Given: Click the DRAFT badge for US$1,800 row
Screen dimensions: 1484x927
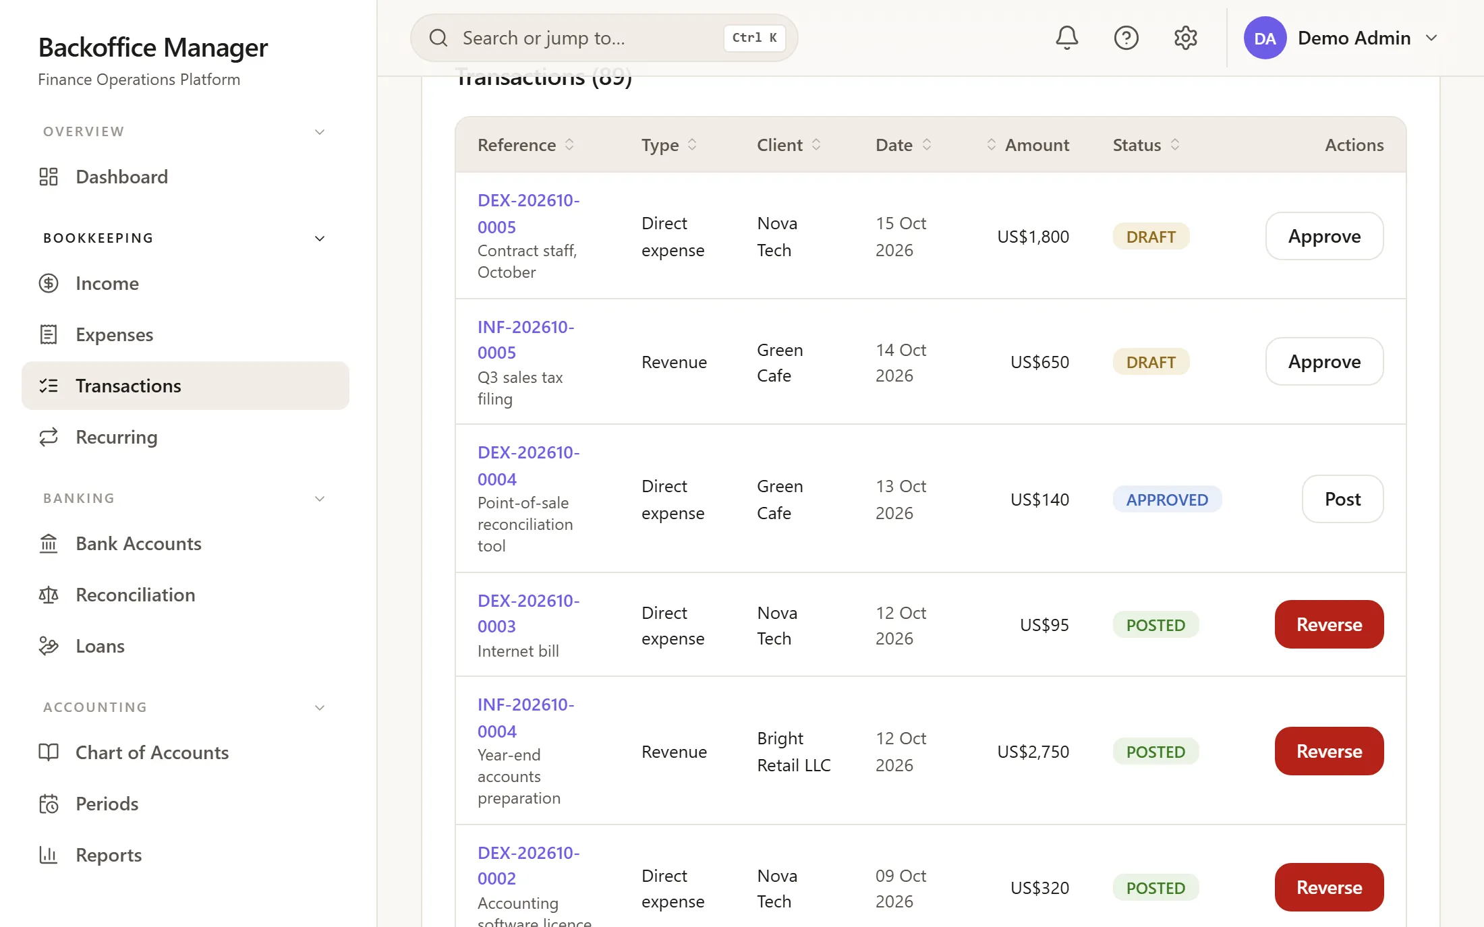Looking at the screenshot, I should (x=1151, y=237).
